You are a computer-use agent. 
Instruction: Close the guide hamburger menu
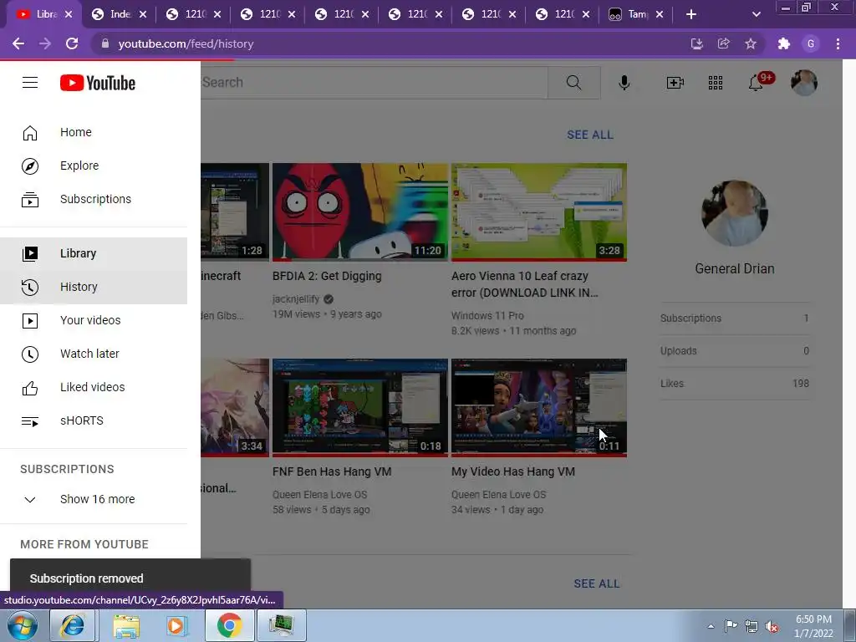tap(30, 83)
